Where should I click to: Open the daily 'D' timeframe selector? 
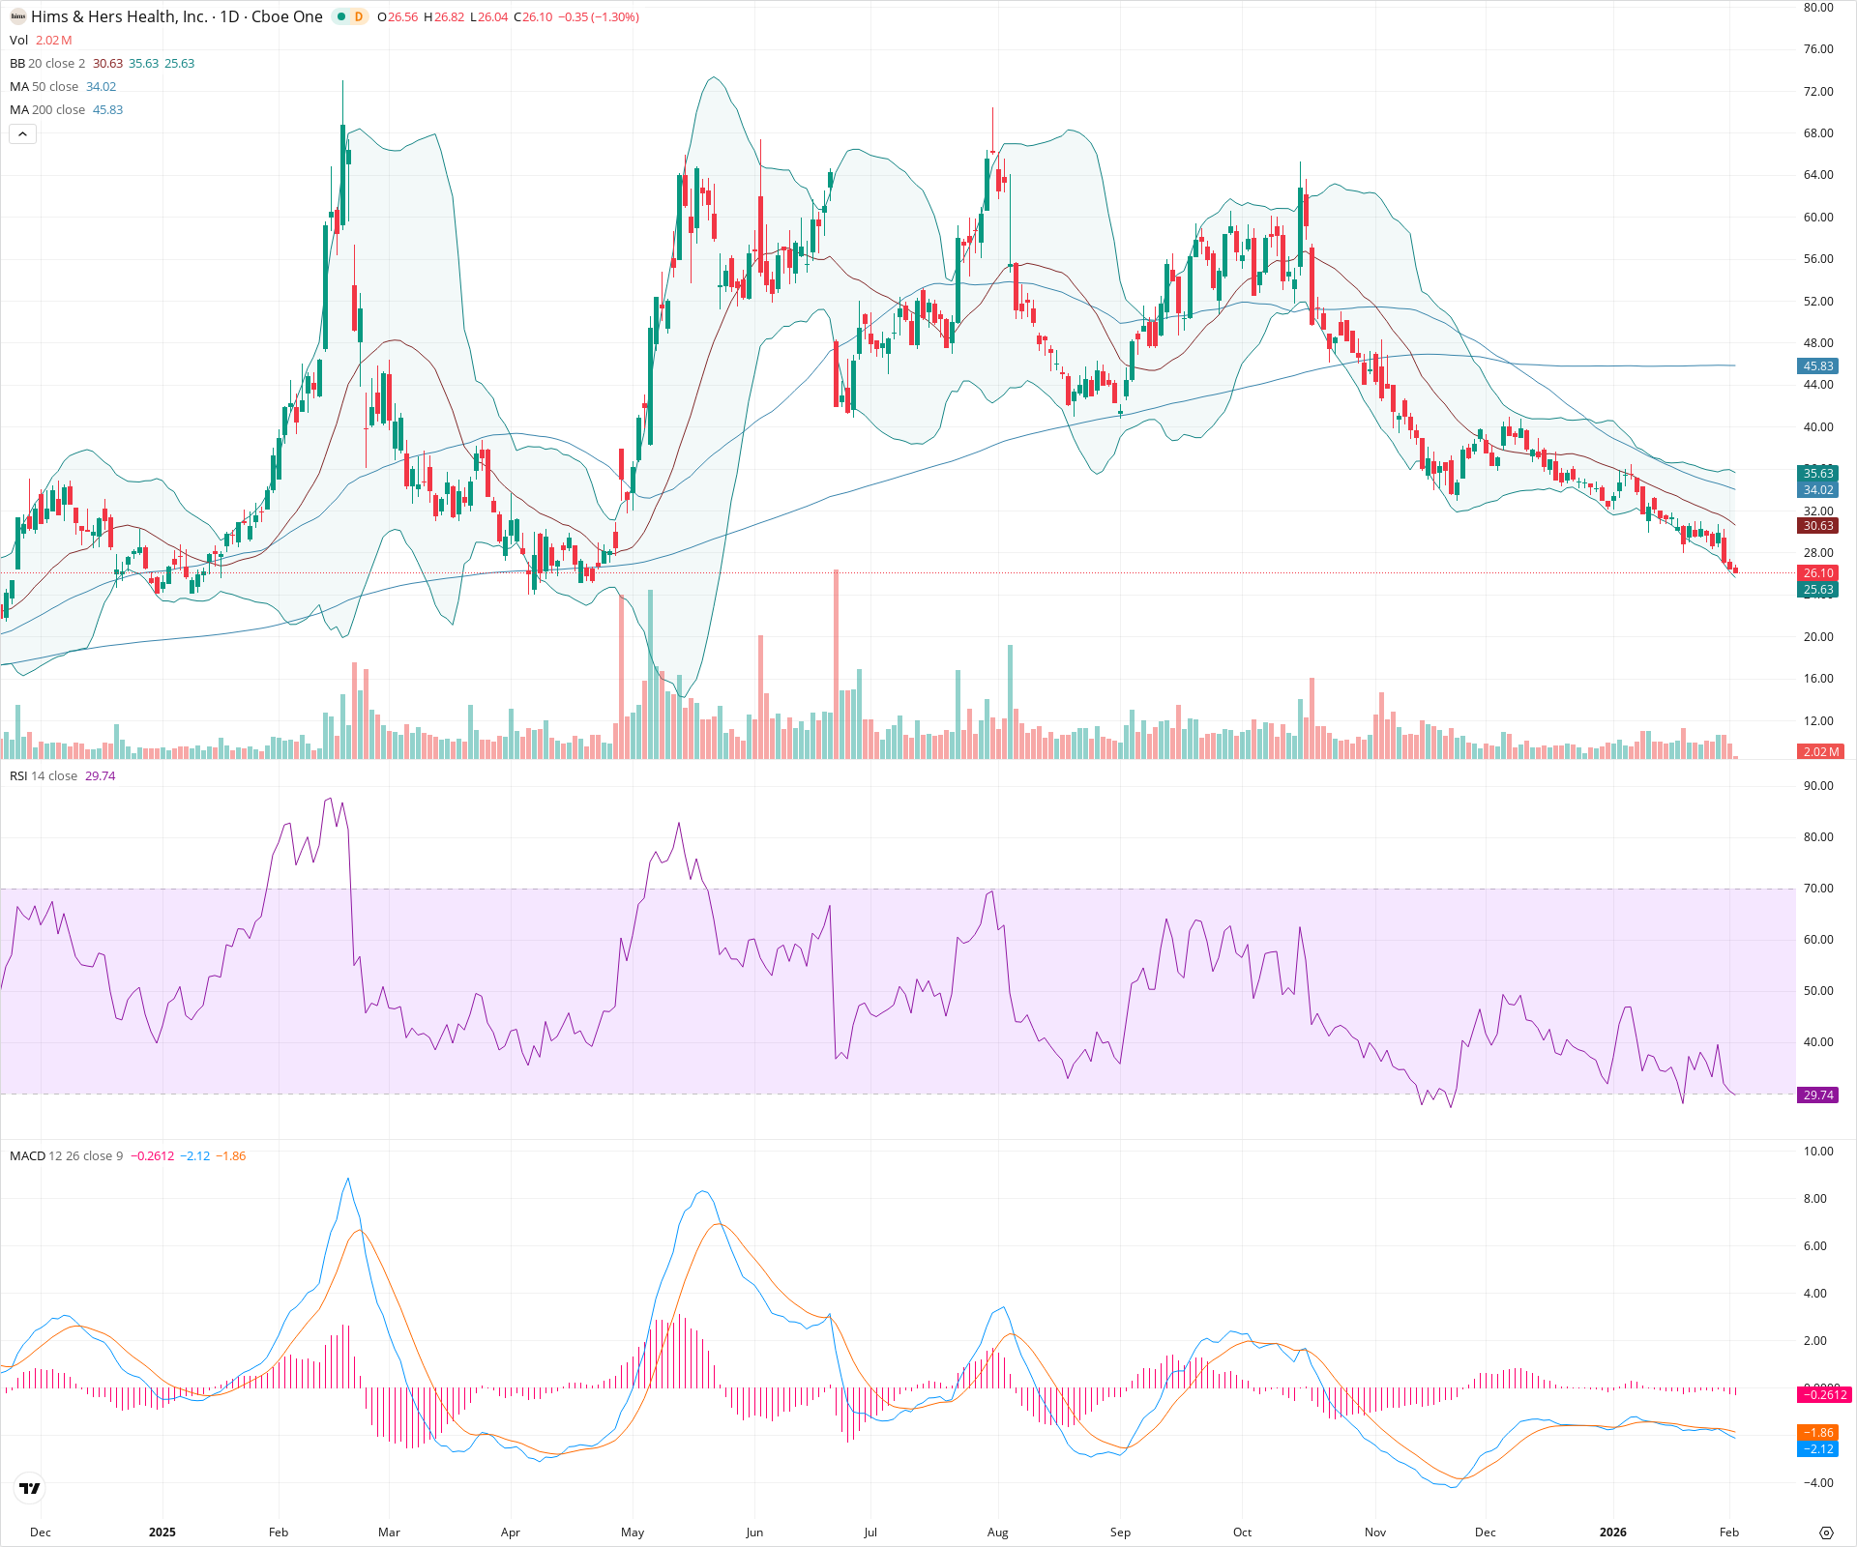tap(360, 16)
